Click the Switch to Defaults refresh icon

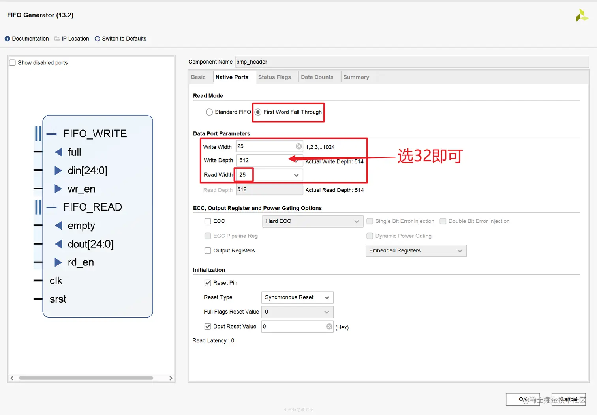pos(97,39)
